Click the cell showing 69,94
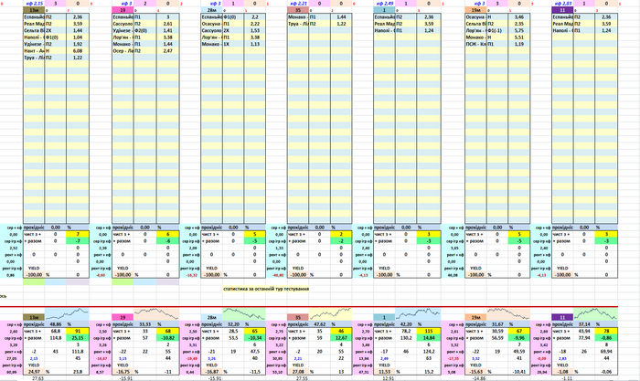The image size is (640, 381). click(x=606, y=352)
